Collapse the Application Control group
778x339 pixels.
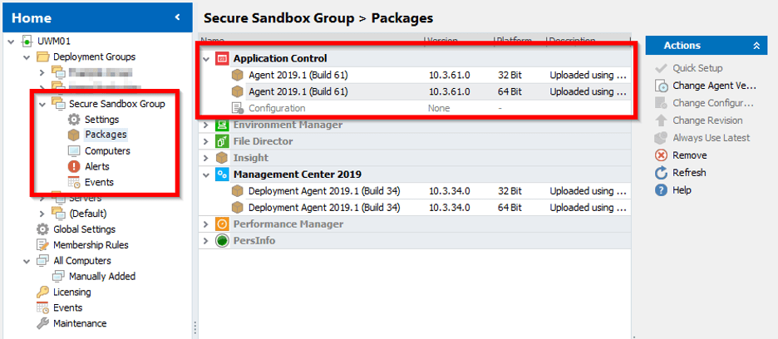(x=206, y=59)
